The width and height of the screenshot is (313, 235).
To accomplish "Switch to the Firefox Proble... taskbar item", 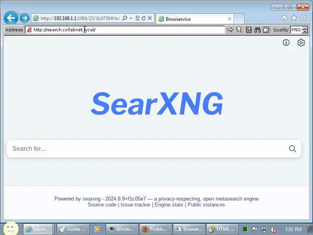I will (x=155, y=229).
